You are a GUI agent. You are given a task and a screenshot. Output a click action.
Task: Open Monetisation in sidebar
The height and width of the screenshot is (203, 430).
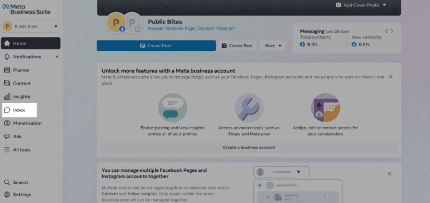[x=31, y=123]
